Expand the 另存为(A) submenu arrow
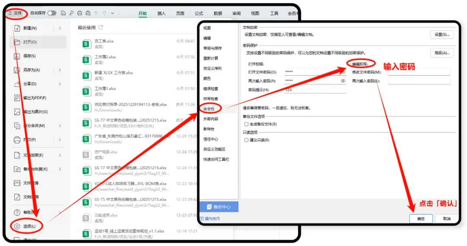467x246 pixels. [60, 70]
